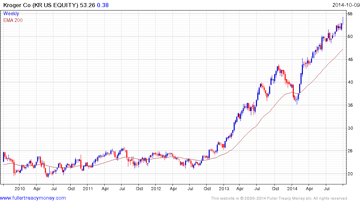The width and height of the screenshot is (363, 203).
Task: Click the Kroger Co (KR US EQUITY) title
Action: pos(41,5)
